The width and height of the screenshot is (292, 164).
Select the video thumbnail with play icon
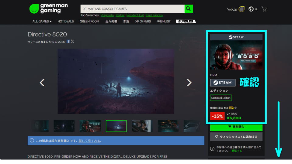pos(90,126)
